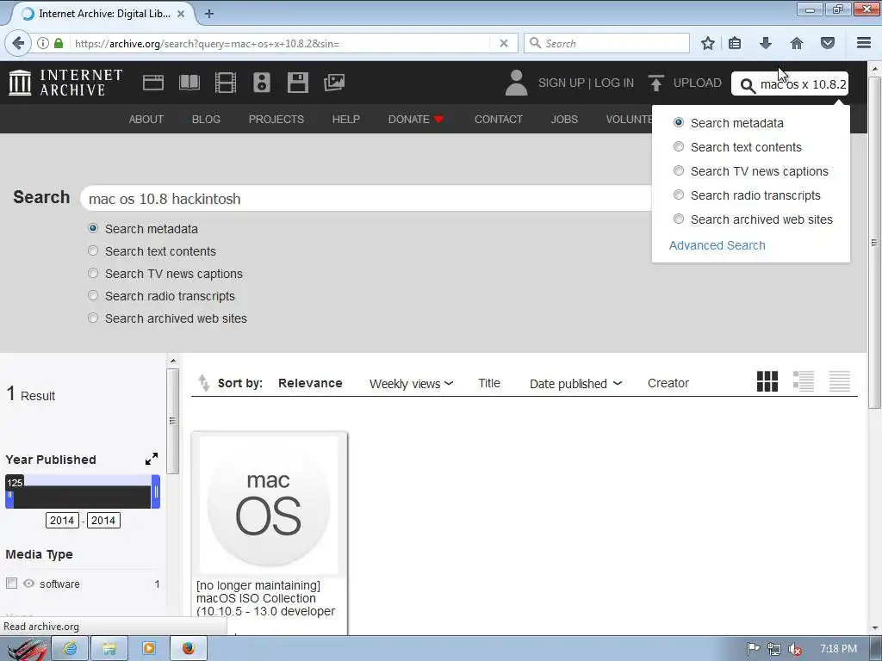882x661 pixels.
Task: Switch to compact list view
Action: (x=839, y=381)
